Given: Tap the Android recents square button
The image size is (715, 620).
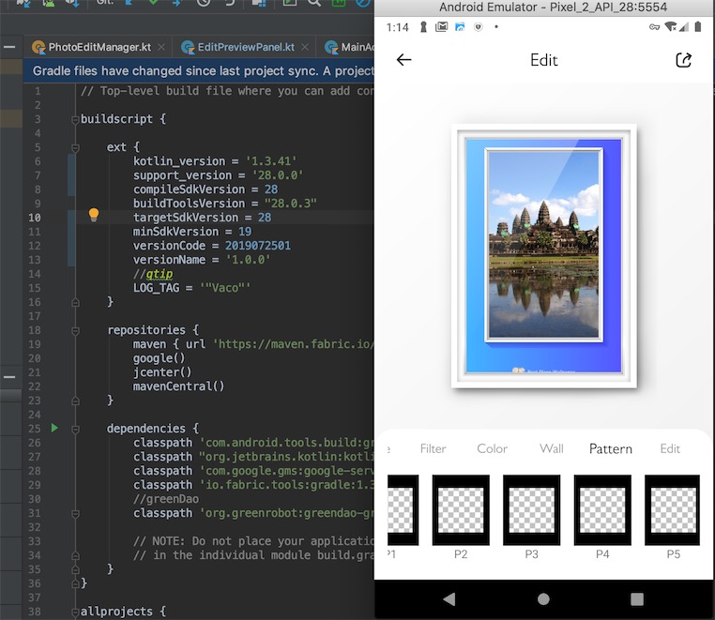Looking at the screenshot, I should 636,598.
